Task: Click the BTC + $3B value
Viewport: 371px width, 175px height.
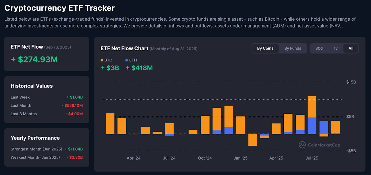Action: pos(110,68)
